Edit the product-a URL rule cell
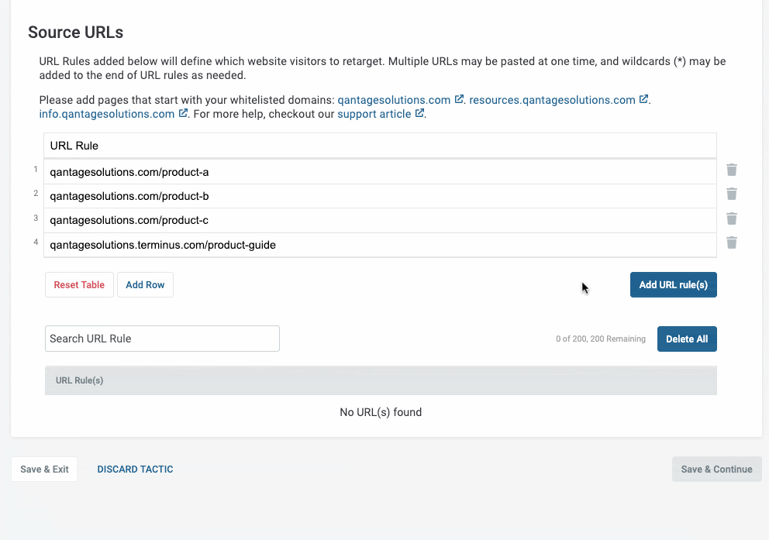The image size is (769, 540). pyautogui.click(x=380, y=172)
